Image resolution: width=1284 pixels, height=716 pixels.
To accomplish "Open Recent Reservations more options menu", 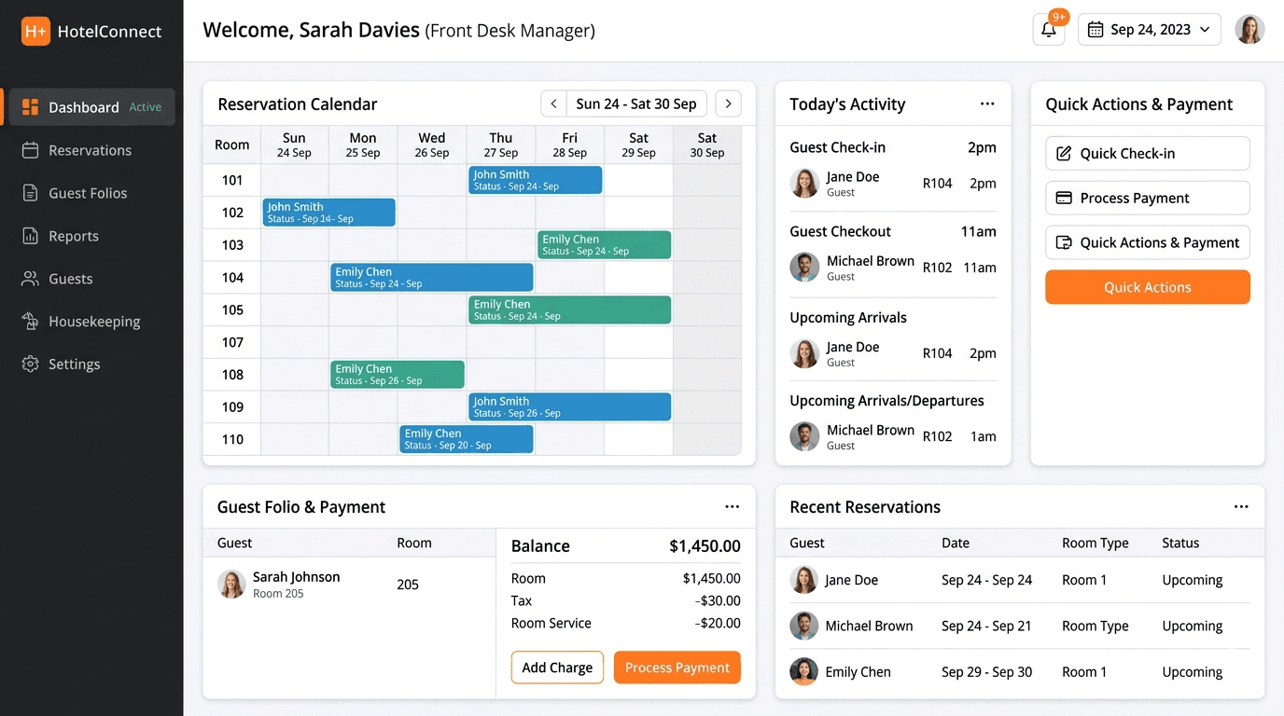I will click(x=1240, y=507).
